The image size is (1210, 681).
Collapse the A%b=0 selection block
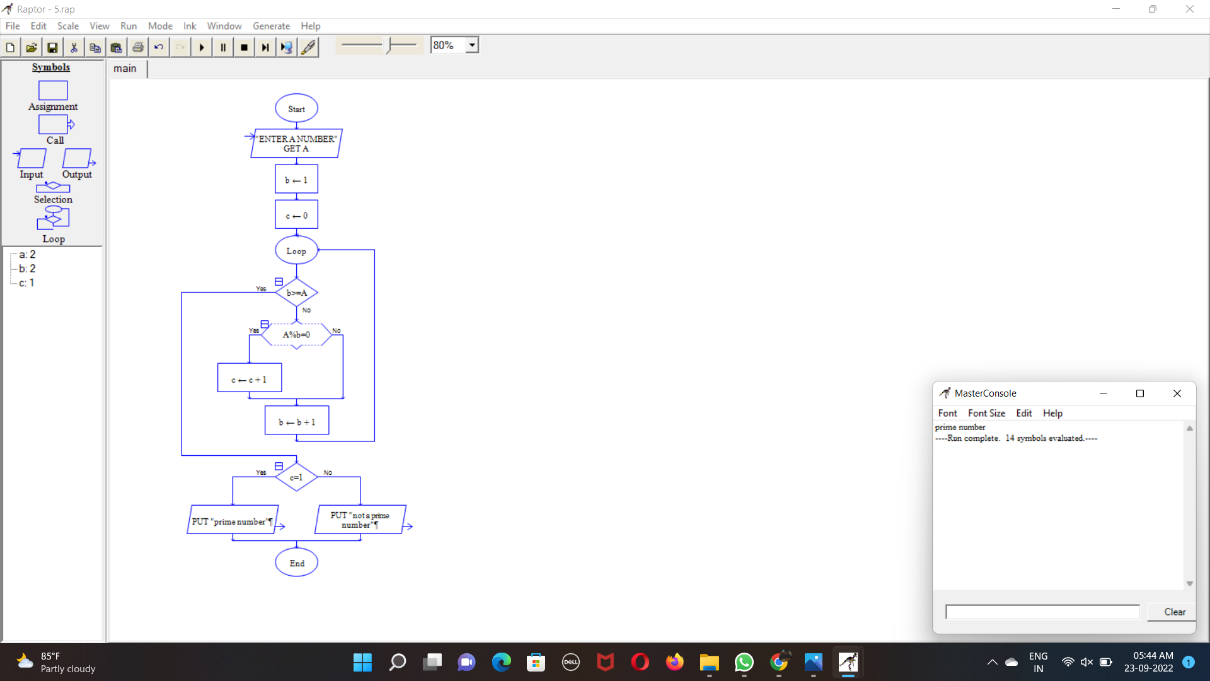click(x=265, y=324)
